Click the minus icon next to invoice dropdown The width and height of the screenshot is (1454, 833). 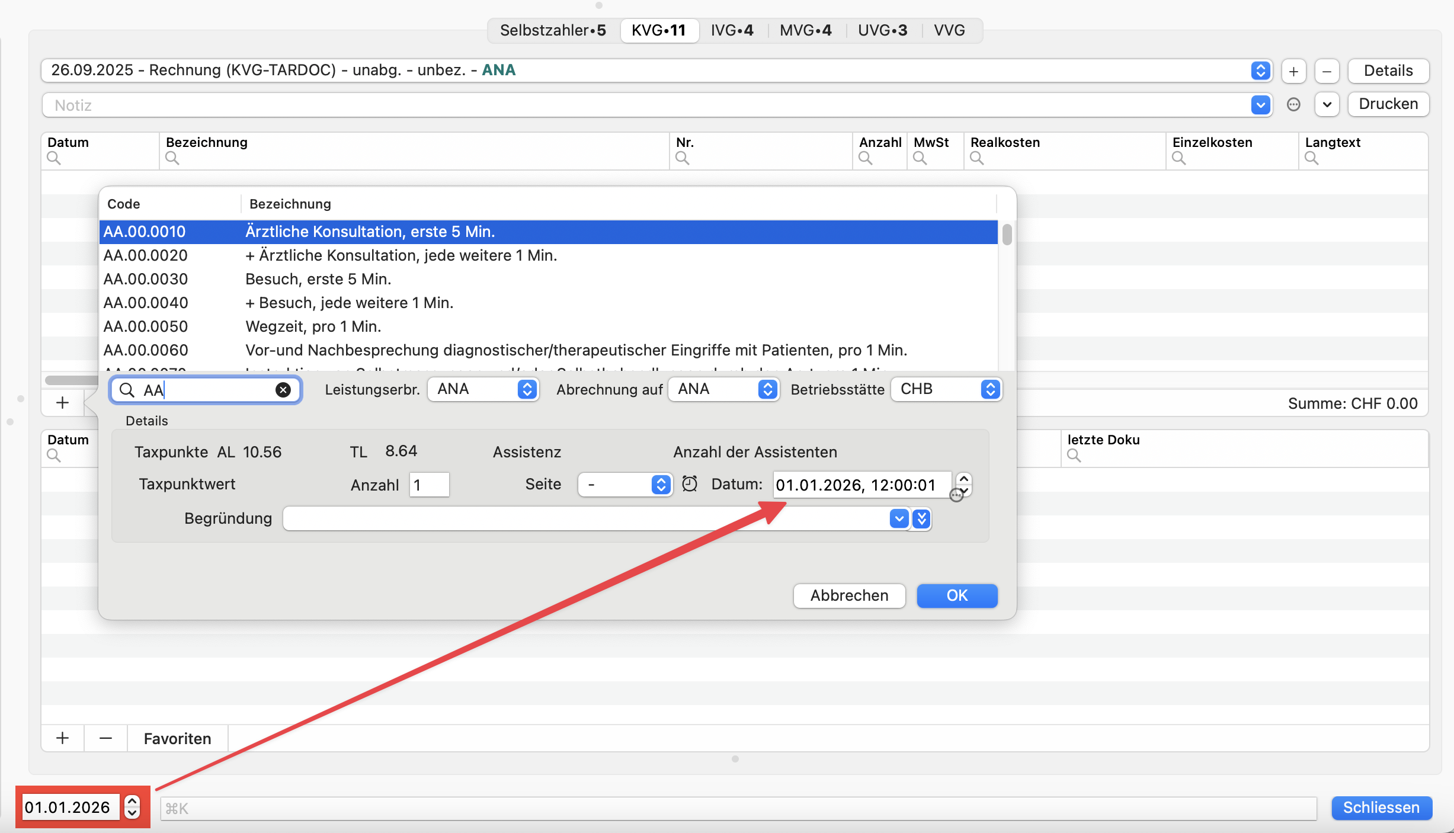coord(1327,71)
